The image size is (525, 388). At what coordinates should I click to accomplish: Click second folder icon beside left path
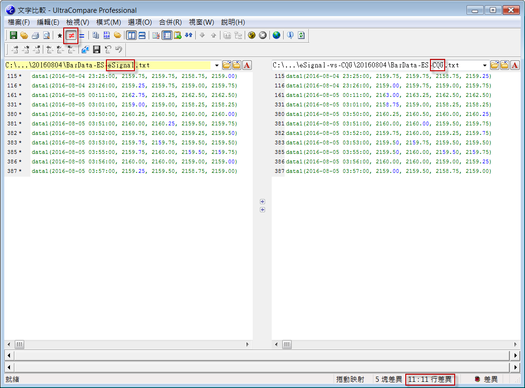(237, 65)
